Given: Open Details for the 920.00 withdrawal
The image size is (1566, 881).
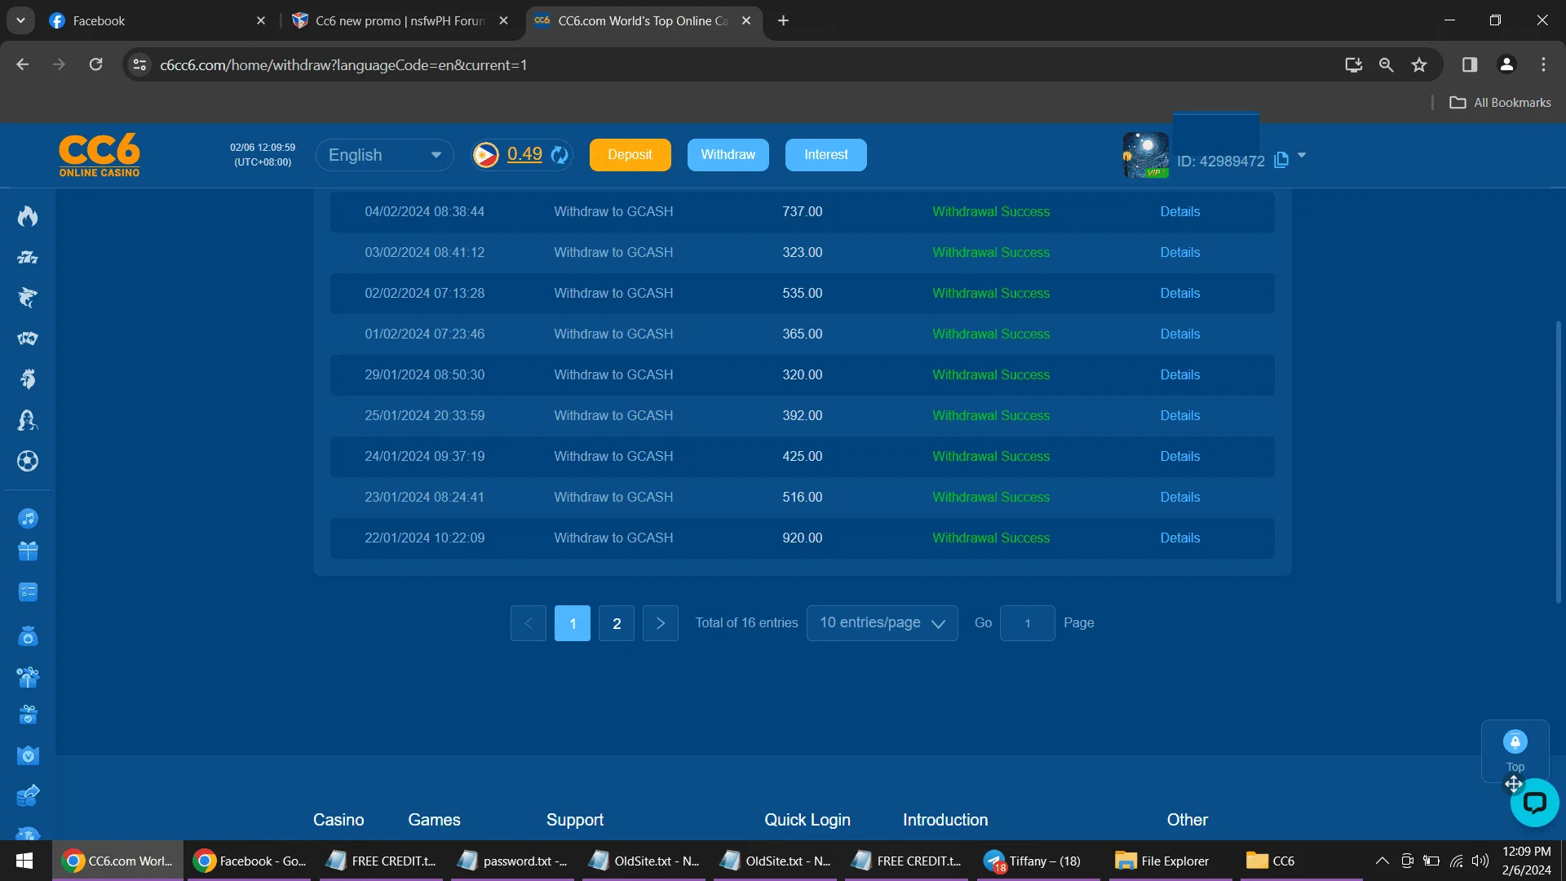Looking at the screenshot, I should pyautogui.click(x=1179, y=538).
